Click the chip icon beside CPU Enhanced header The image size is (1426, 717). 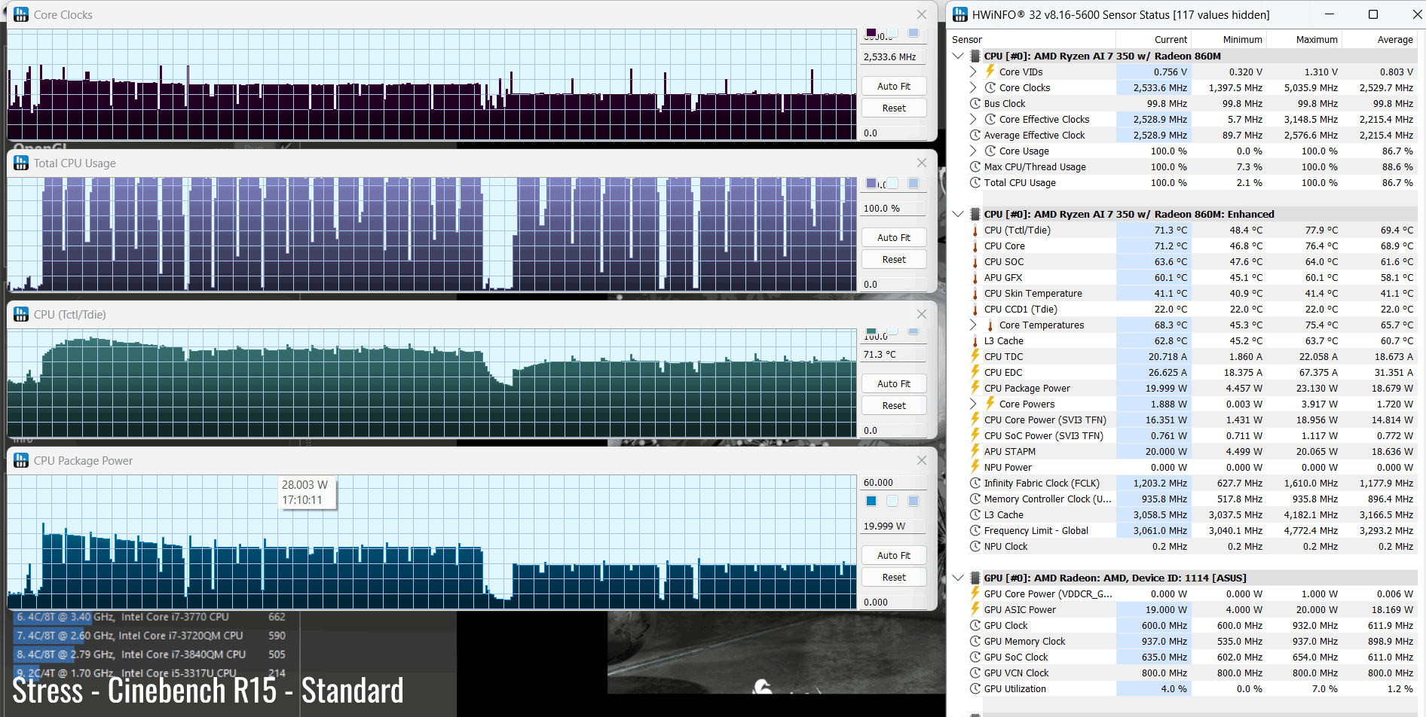coord(975,214)
